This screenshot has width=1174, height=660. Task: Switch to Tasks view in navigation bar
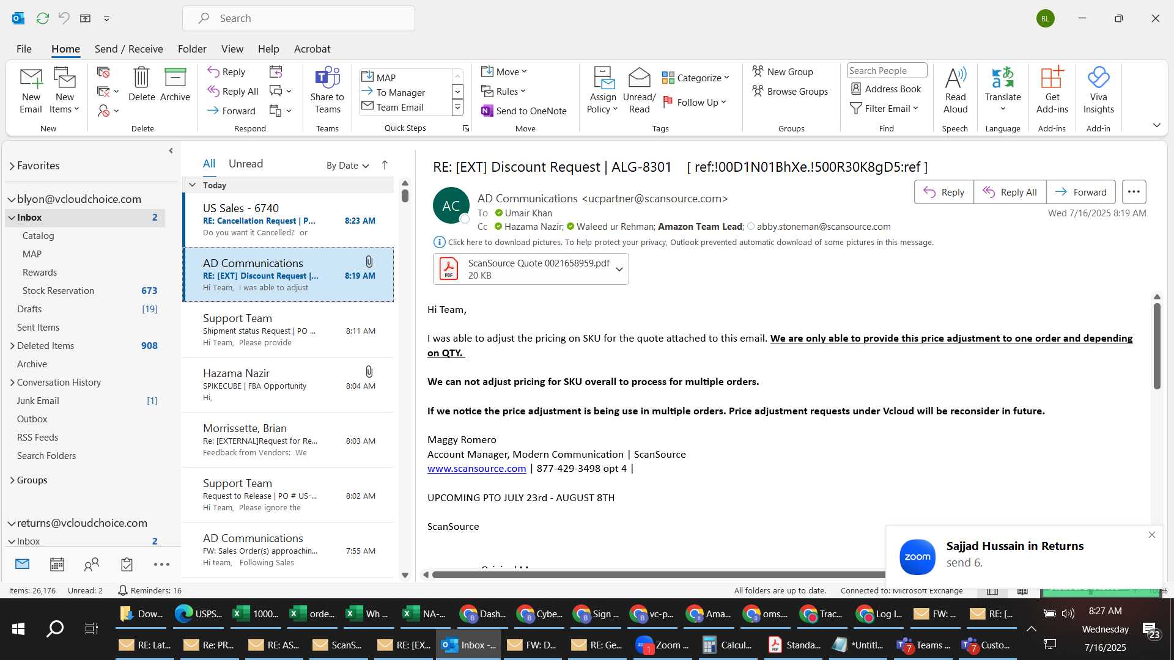point(127,564)
